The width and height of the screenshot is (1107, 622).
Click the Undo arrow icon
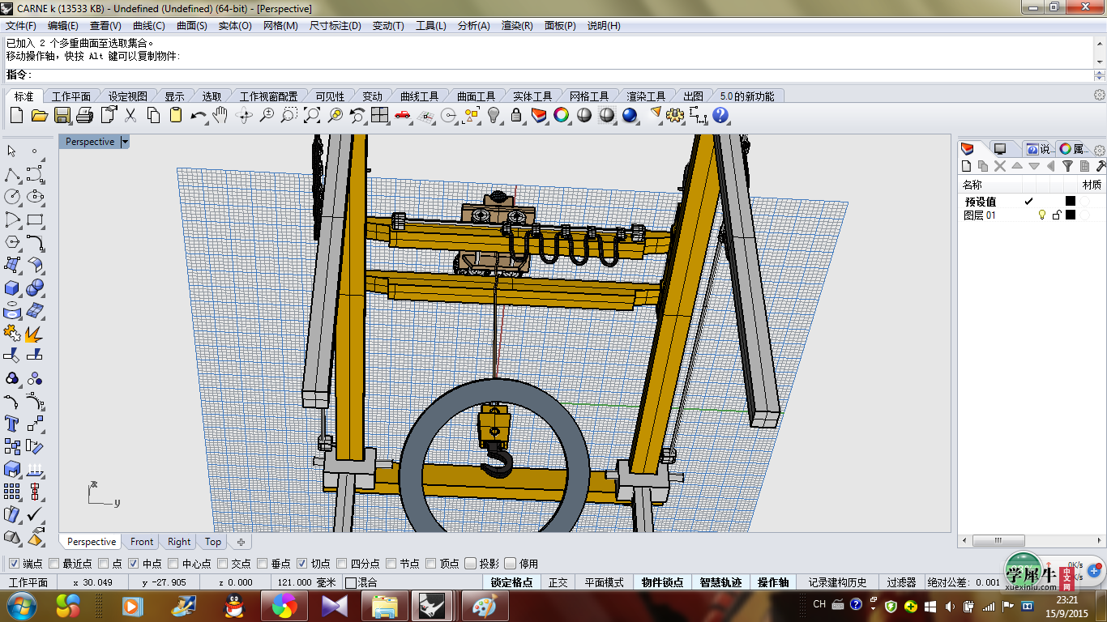pos(199,116)
